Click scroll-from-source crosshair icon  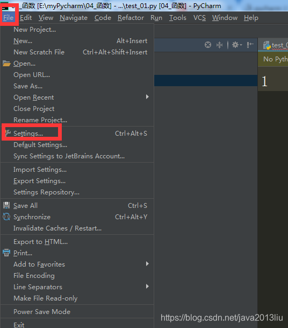(x=208, y=45)
